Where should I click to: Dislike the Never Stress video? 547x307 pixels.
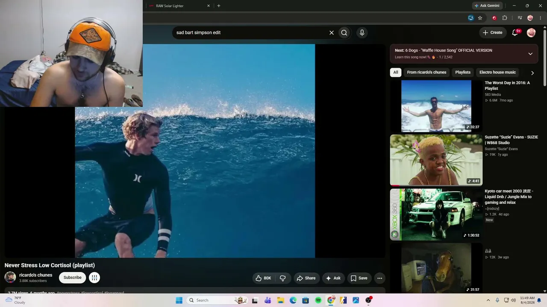282,278
